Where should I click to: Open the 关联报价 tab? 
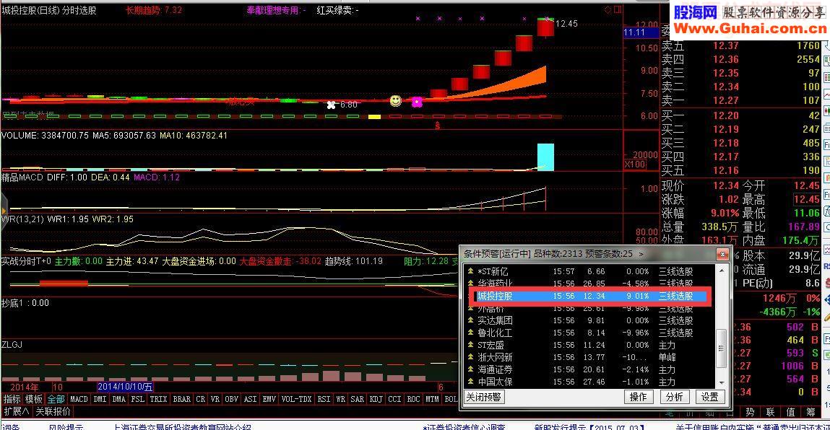[x=53, y=411]
